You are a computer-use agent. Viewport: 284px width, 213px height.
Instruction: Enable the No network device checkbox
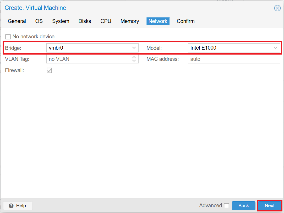coord(8,37)
